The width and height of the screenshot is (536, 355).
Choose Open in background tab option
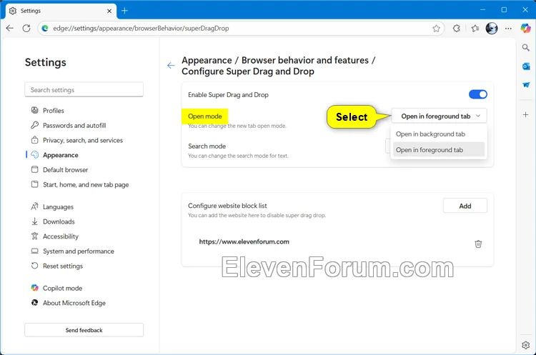(x=439, y=134)
